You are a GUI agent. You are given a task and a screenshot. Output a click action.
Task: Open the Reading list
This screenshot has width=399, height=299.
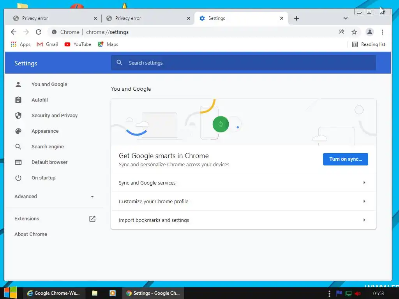pyautogui.click(x=369, y=44)
